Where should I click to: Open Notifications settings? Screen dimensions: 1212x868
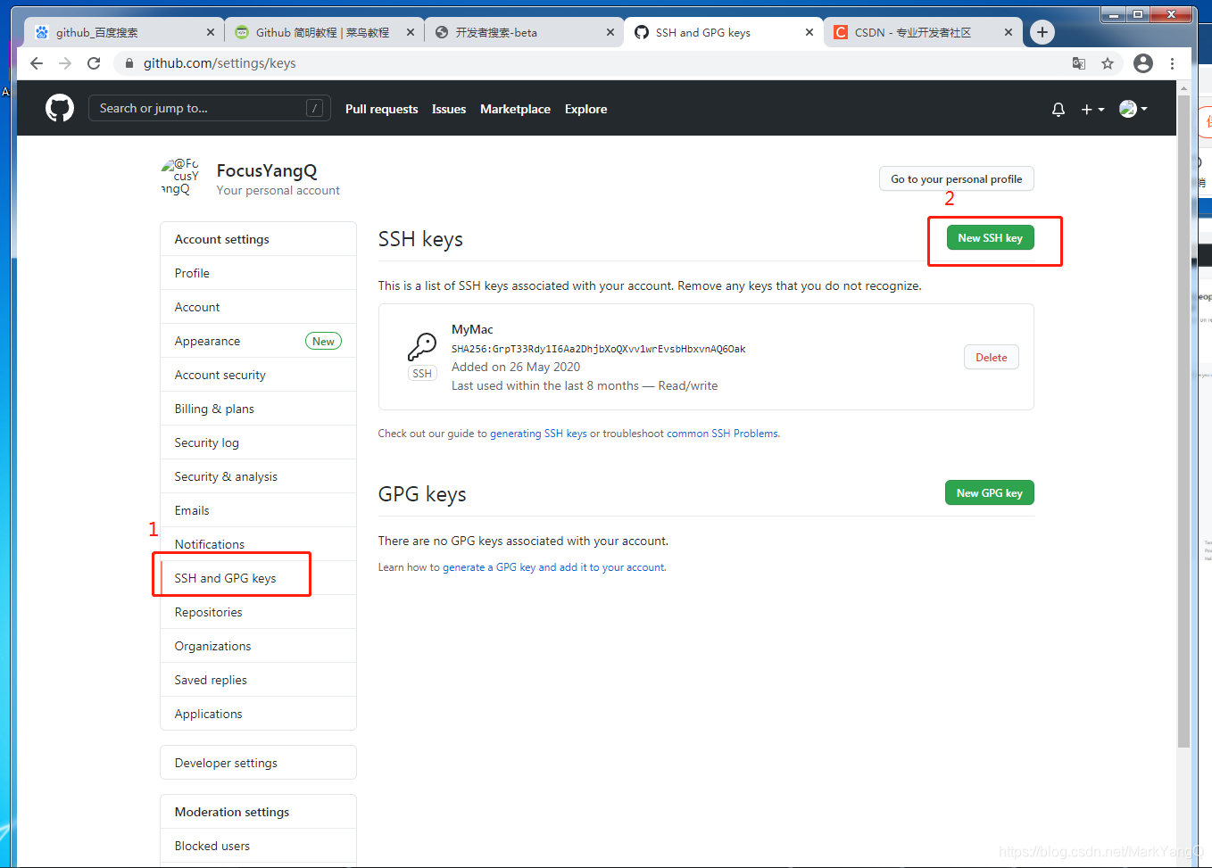click(x=258, y=544)
